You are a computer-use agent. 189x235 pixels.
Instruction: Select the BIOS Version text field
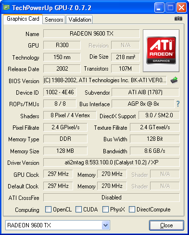(x=105, y=80)
